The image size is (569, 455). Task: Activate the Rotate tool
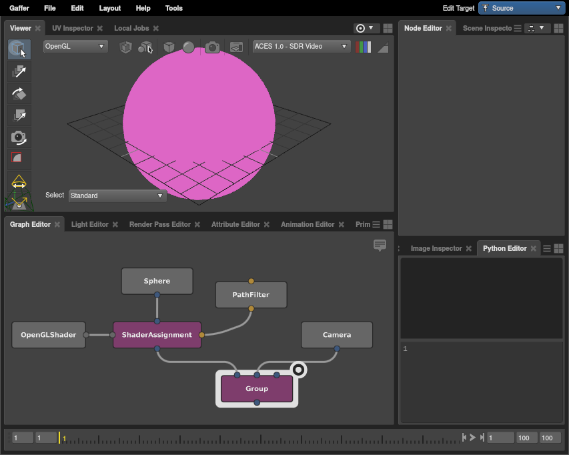coord(19,93)
